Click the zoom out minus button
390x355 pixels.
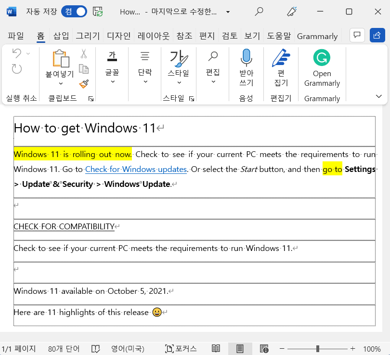[x=282, y=349]
